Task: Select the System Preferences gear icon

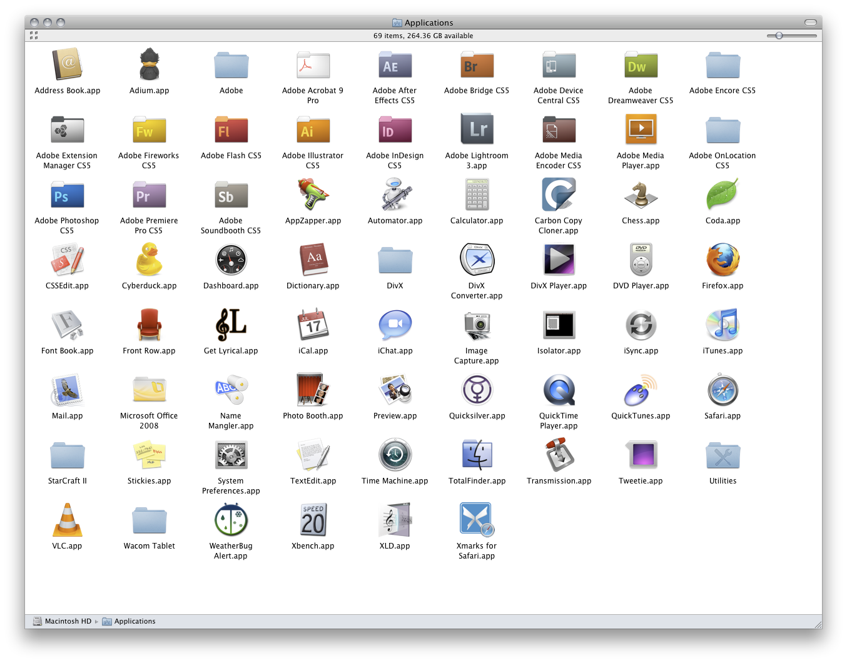Action: (x=231, y=455)
